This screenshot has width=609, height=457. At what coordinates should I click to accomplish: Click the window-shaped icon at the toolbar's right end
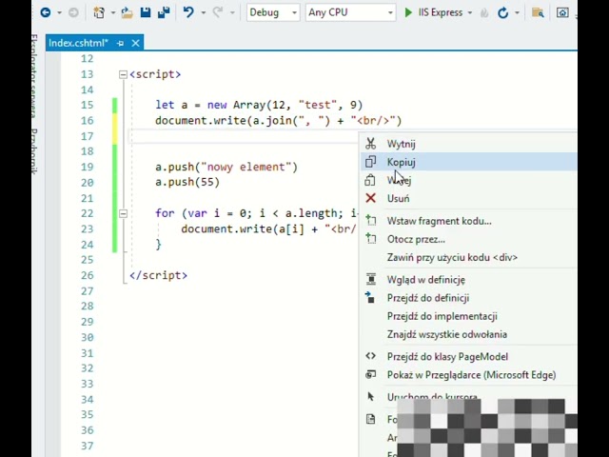tap(562, 12)
